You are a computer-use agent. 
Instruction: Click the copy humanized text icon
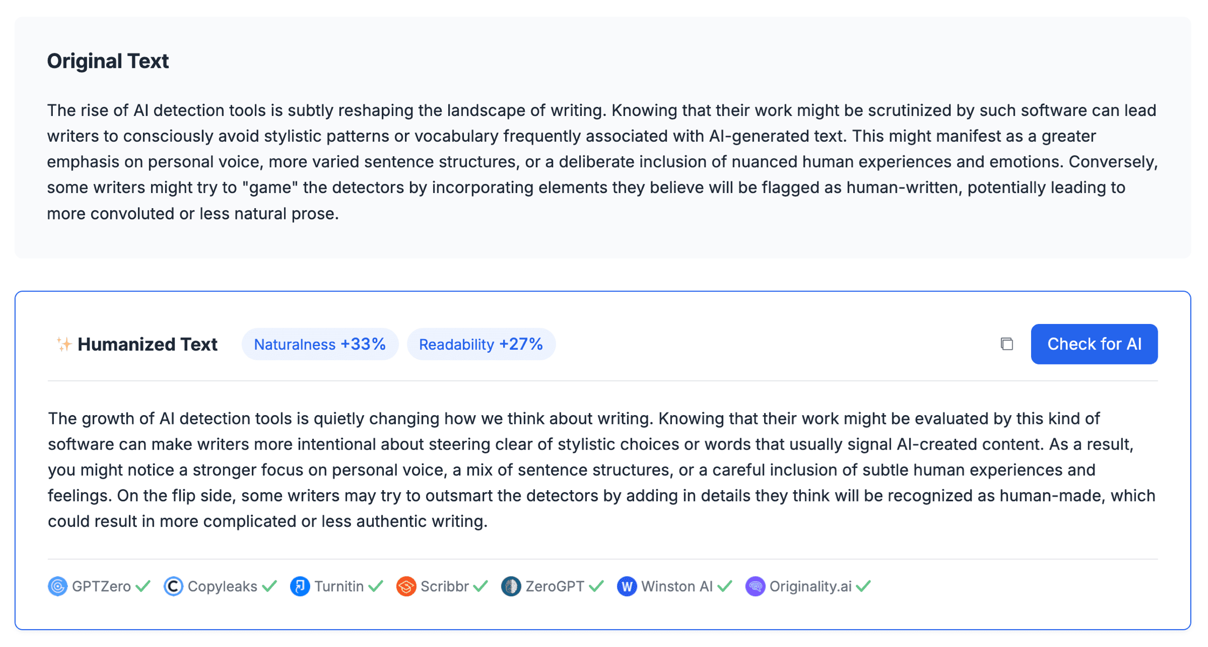tap(1006, 344)
